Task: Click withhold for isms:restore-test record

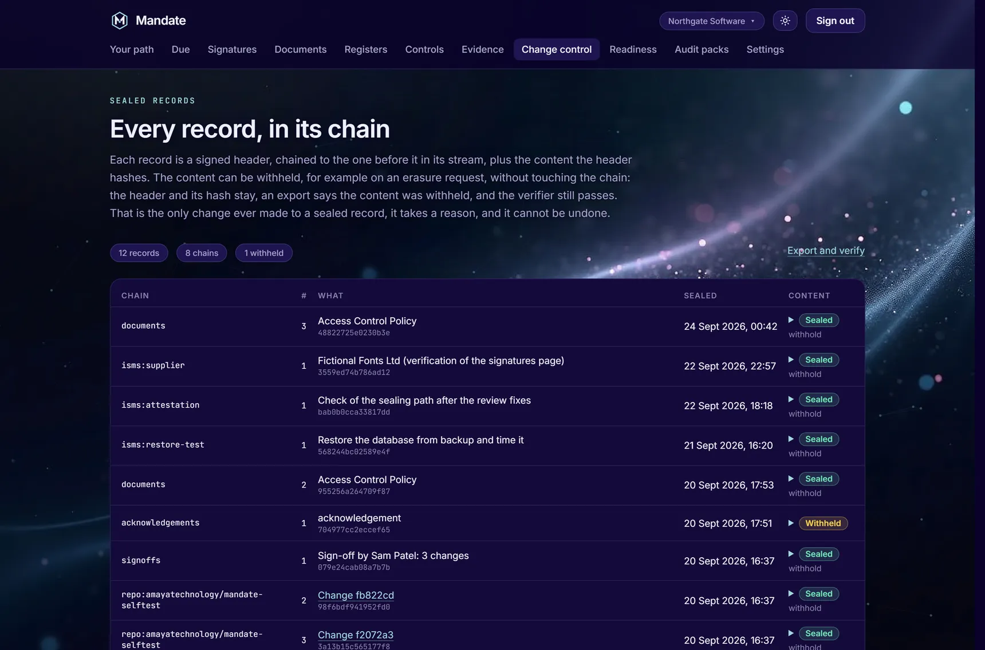Action: [x=805, y=454]
